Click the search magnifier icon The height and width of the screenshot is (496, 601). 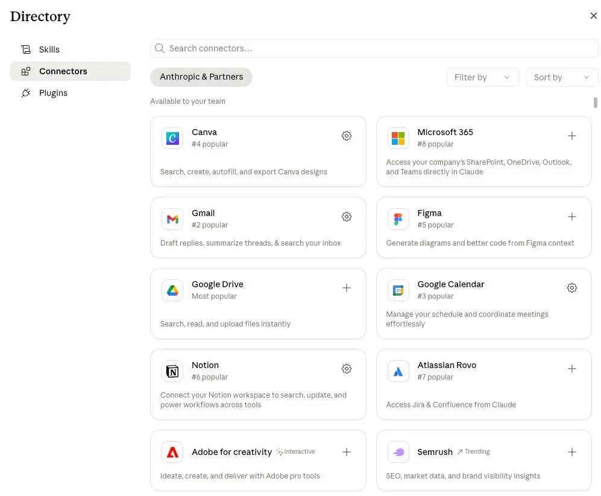160,48
